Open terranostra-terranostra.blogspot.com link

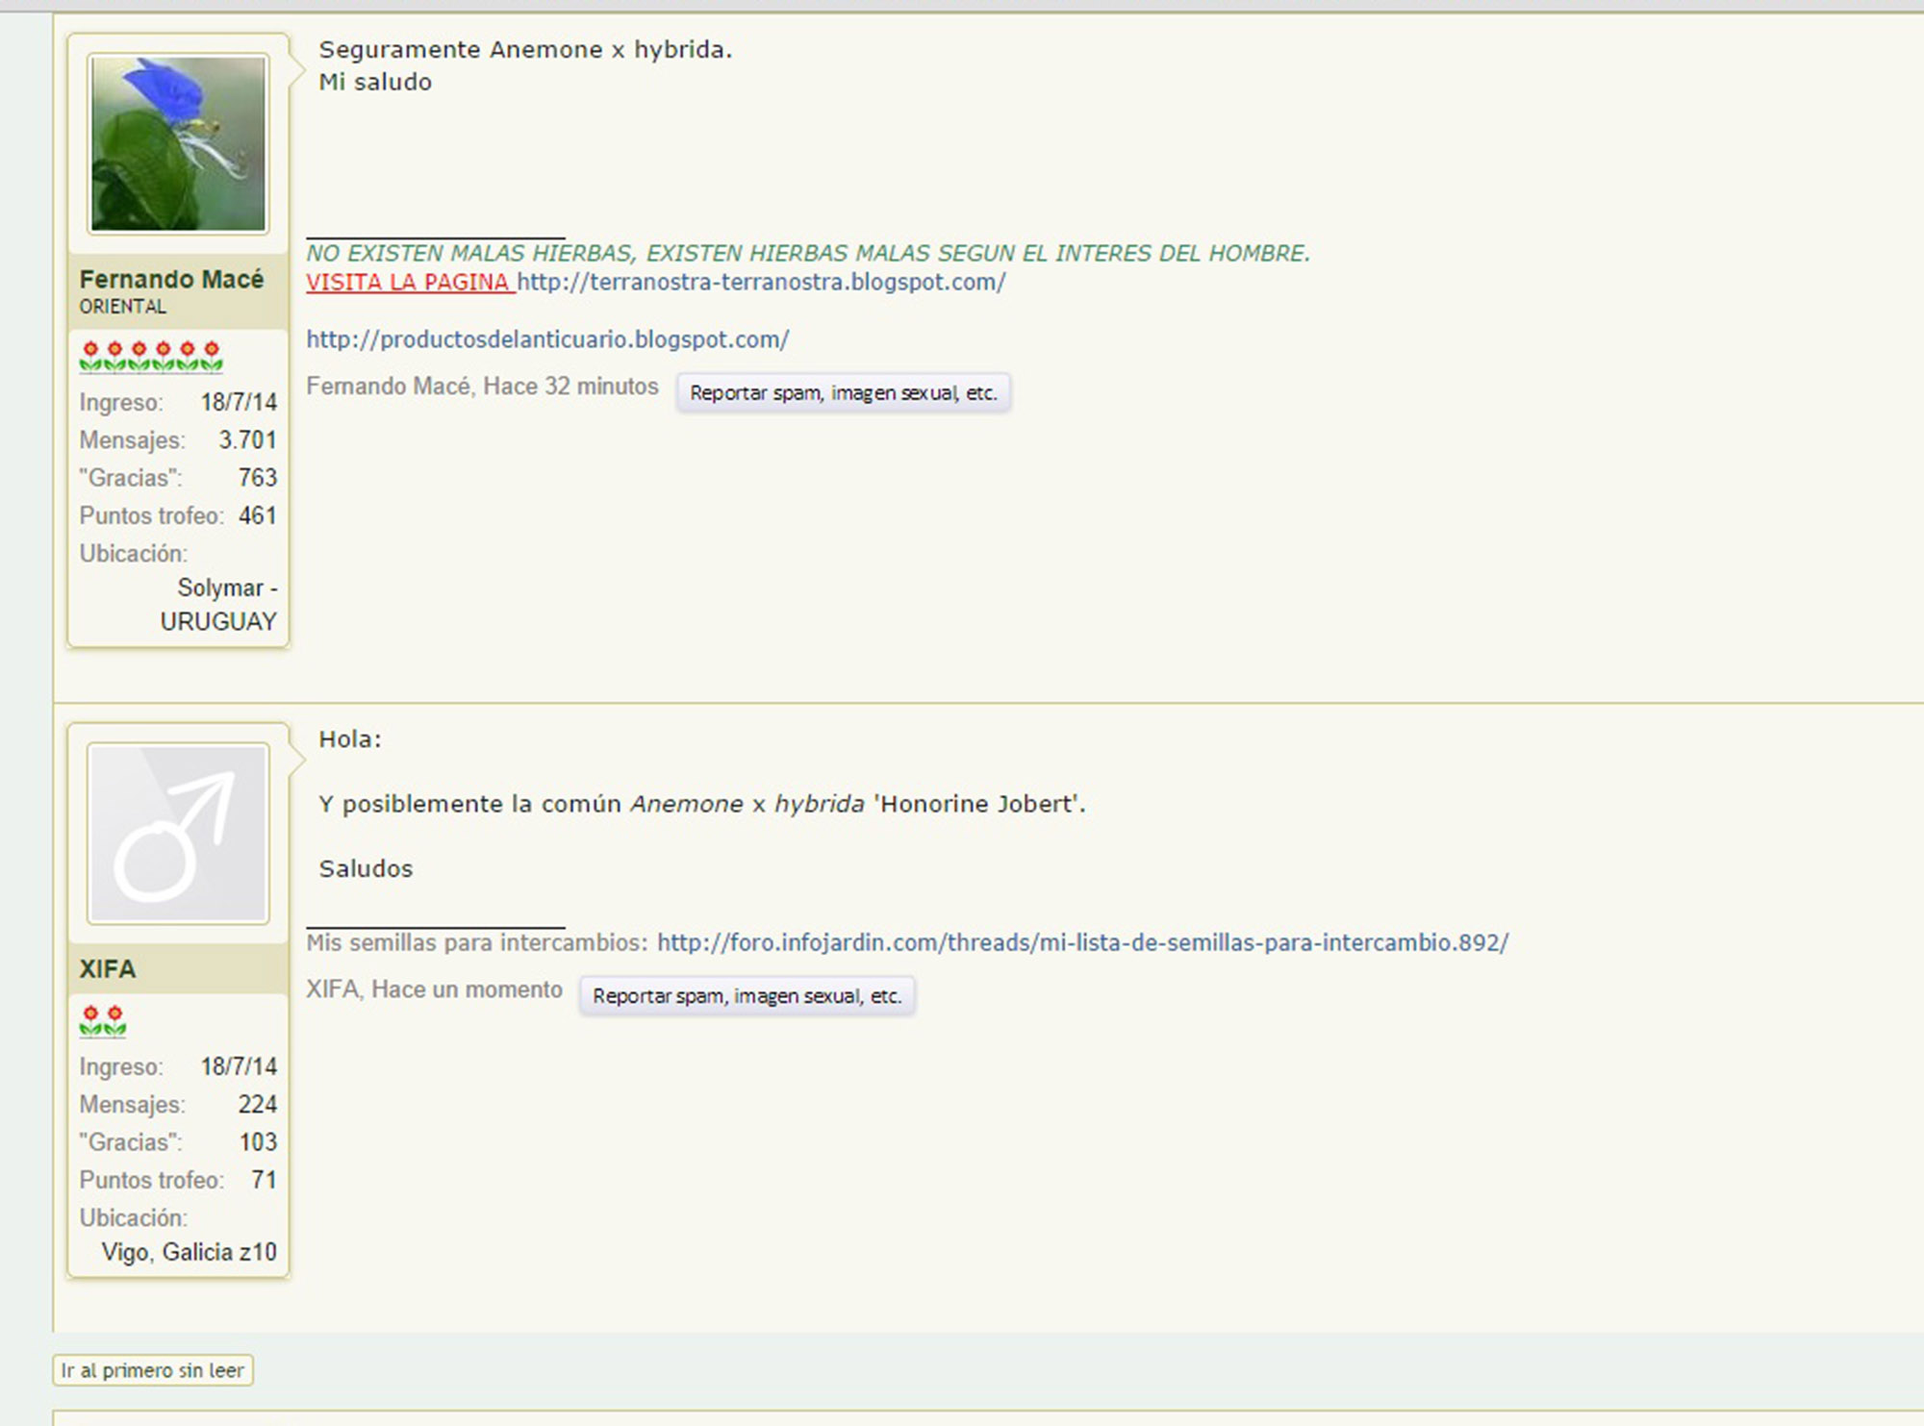[x=761, y=282]
